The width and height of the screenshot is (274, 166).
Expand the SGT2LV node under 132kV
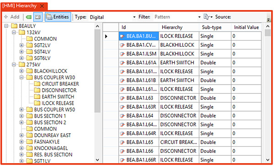pos(21,45)
